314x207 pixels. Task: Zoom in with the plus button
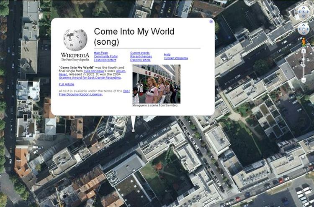pos(304,51)
